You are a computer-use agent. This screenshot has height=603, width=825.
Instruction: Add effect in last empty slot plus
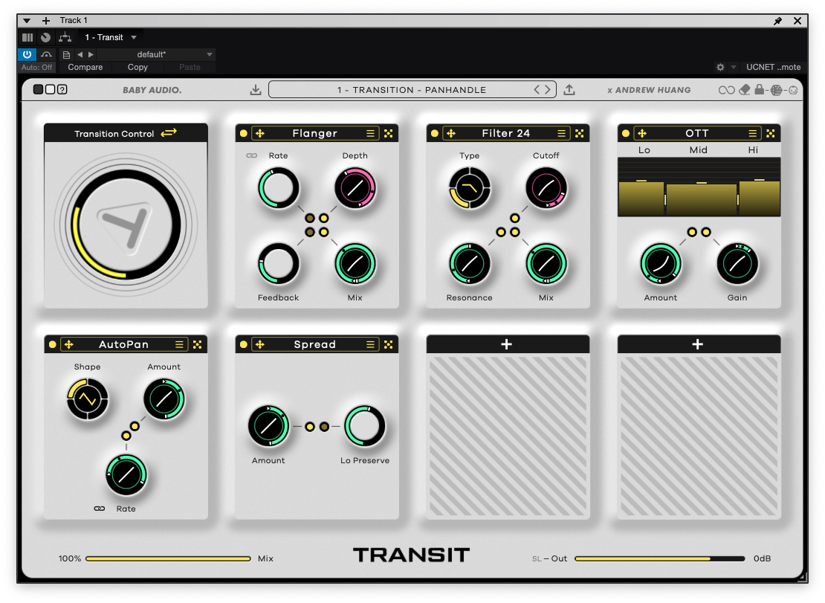(x=698, y=345)
